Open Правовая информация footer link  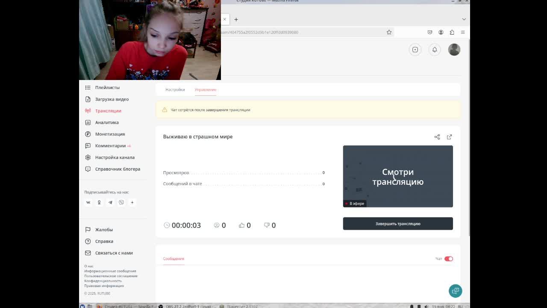pyautogui.click(x=104, y=286)
